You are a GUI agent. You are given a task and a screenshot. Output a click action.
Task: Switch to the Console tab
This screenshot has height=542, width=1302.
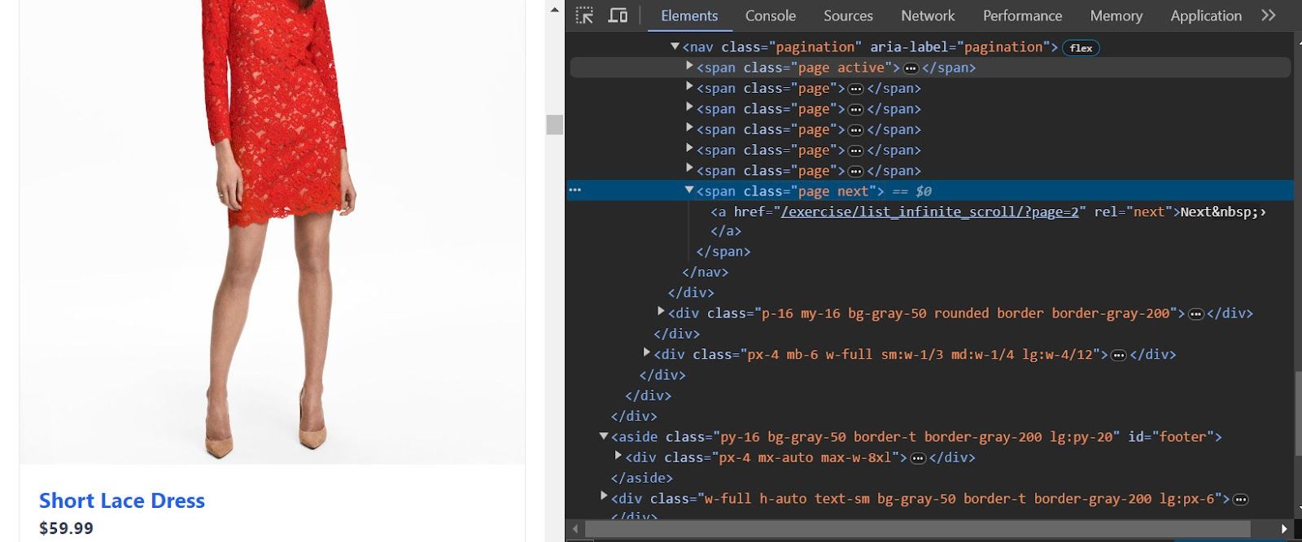point(770,15)
